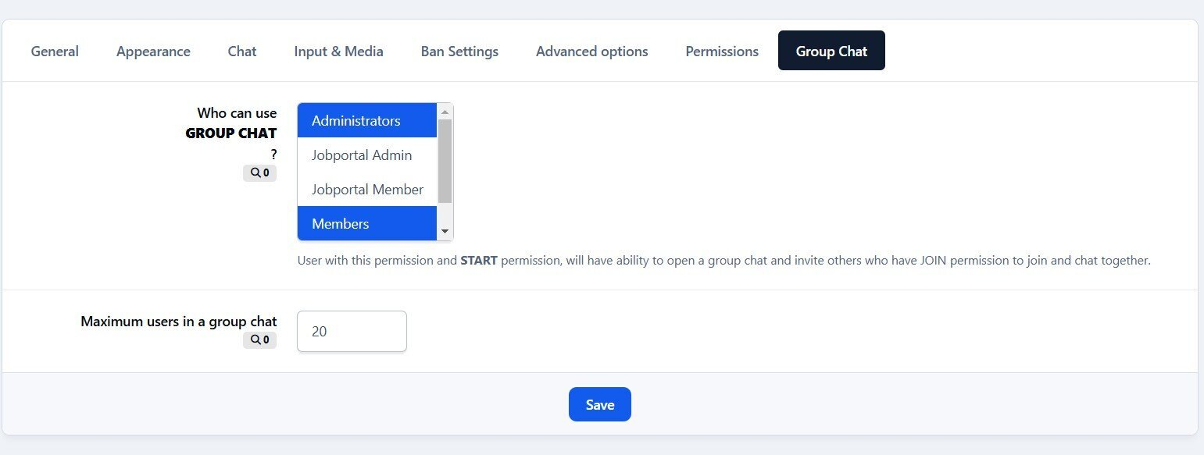Switch to the Appearance tab
Viewport: 1204px width, 455px height.
(x=153, y=52)
